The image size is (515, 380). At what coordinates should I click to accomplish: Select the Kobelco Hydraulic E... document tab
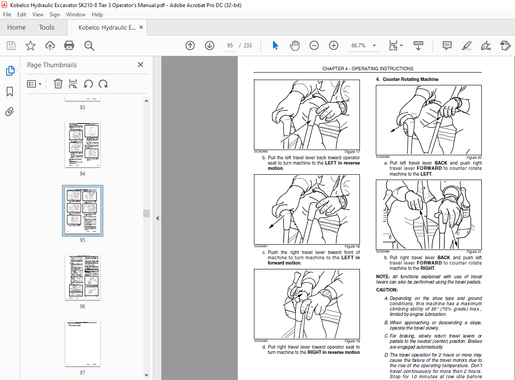tap(107, 27)
